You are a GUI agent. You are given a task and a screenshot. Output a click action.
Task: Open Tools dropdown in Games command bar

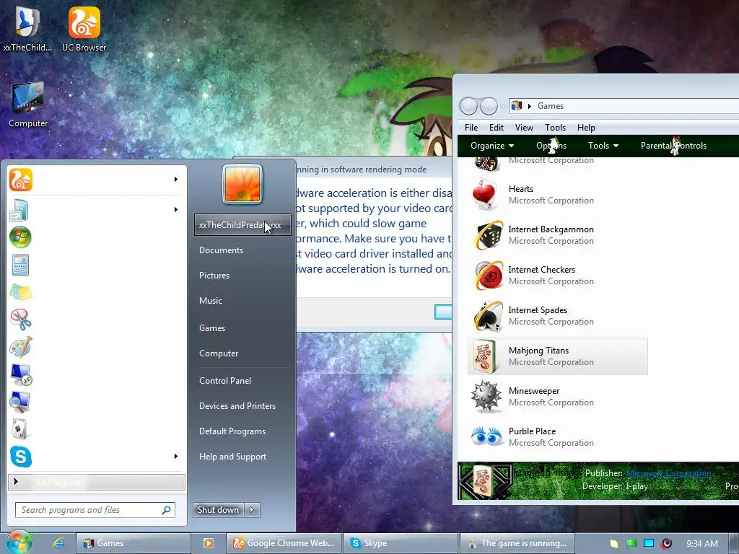click(x=603, y=146)
